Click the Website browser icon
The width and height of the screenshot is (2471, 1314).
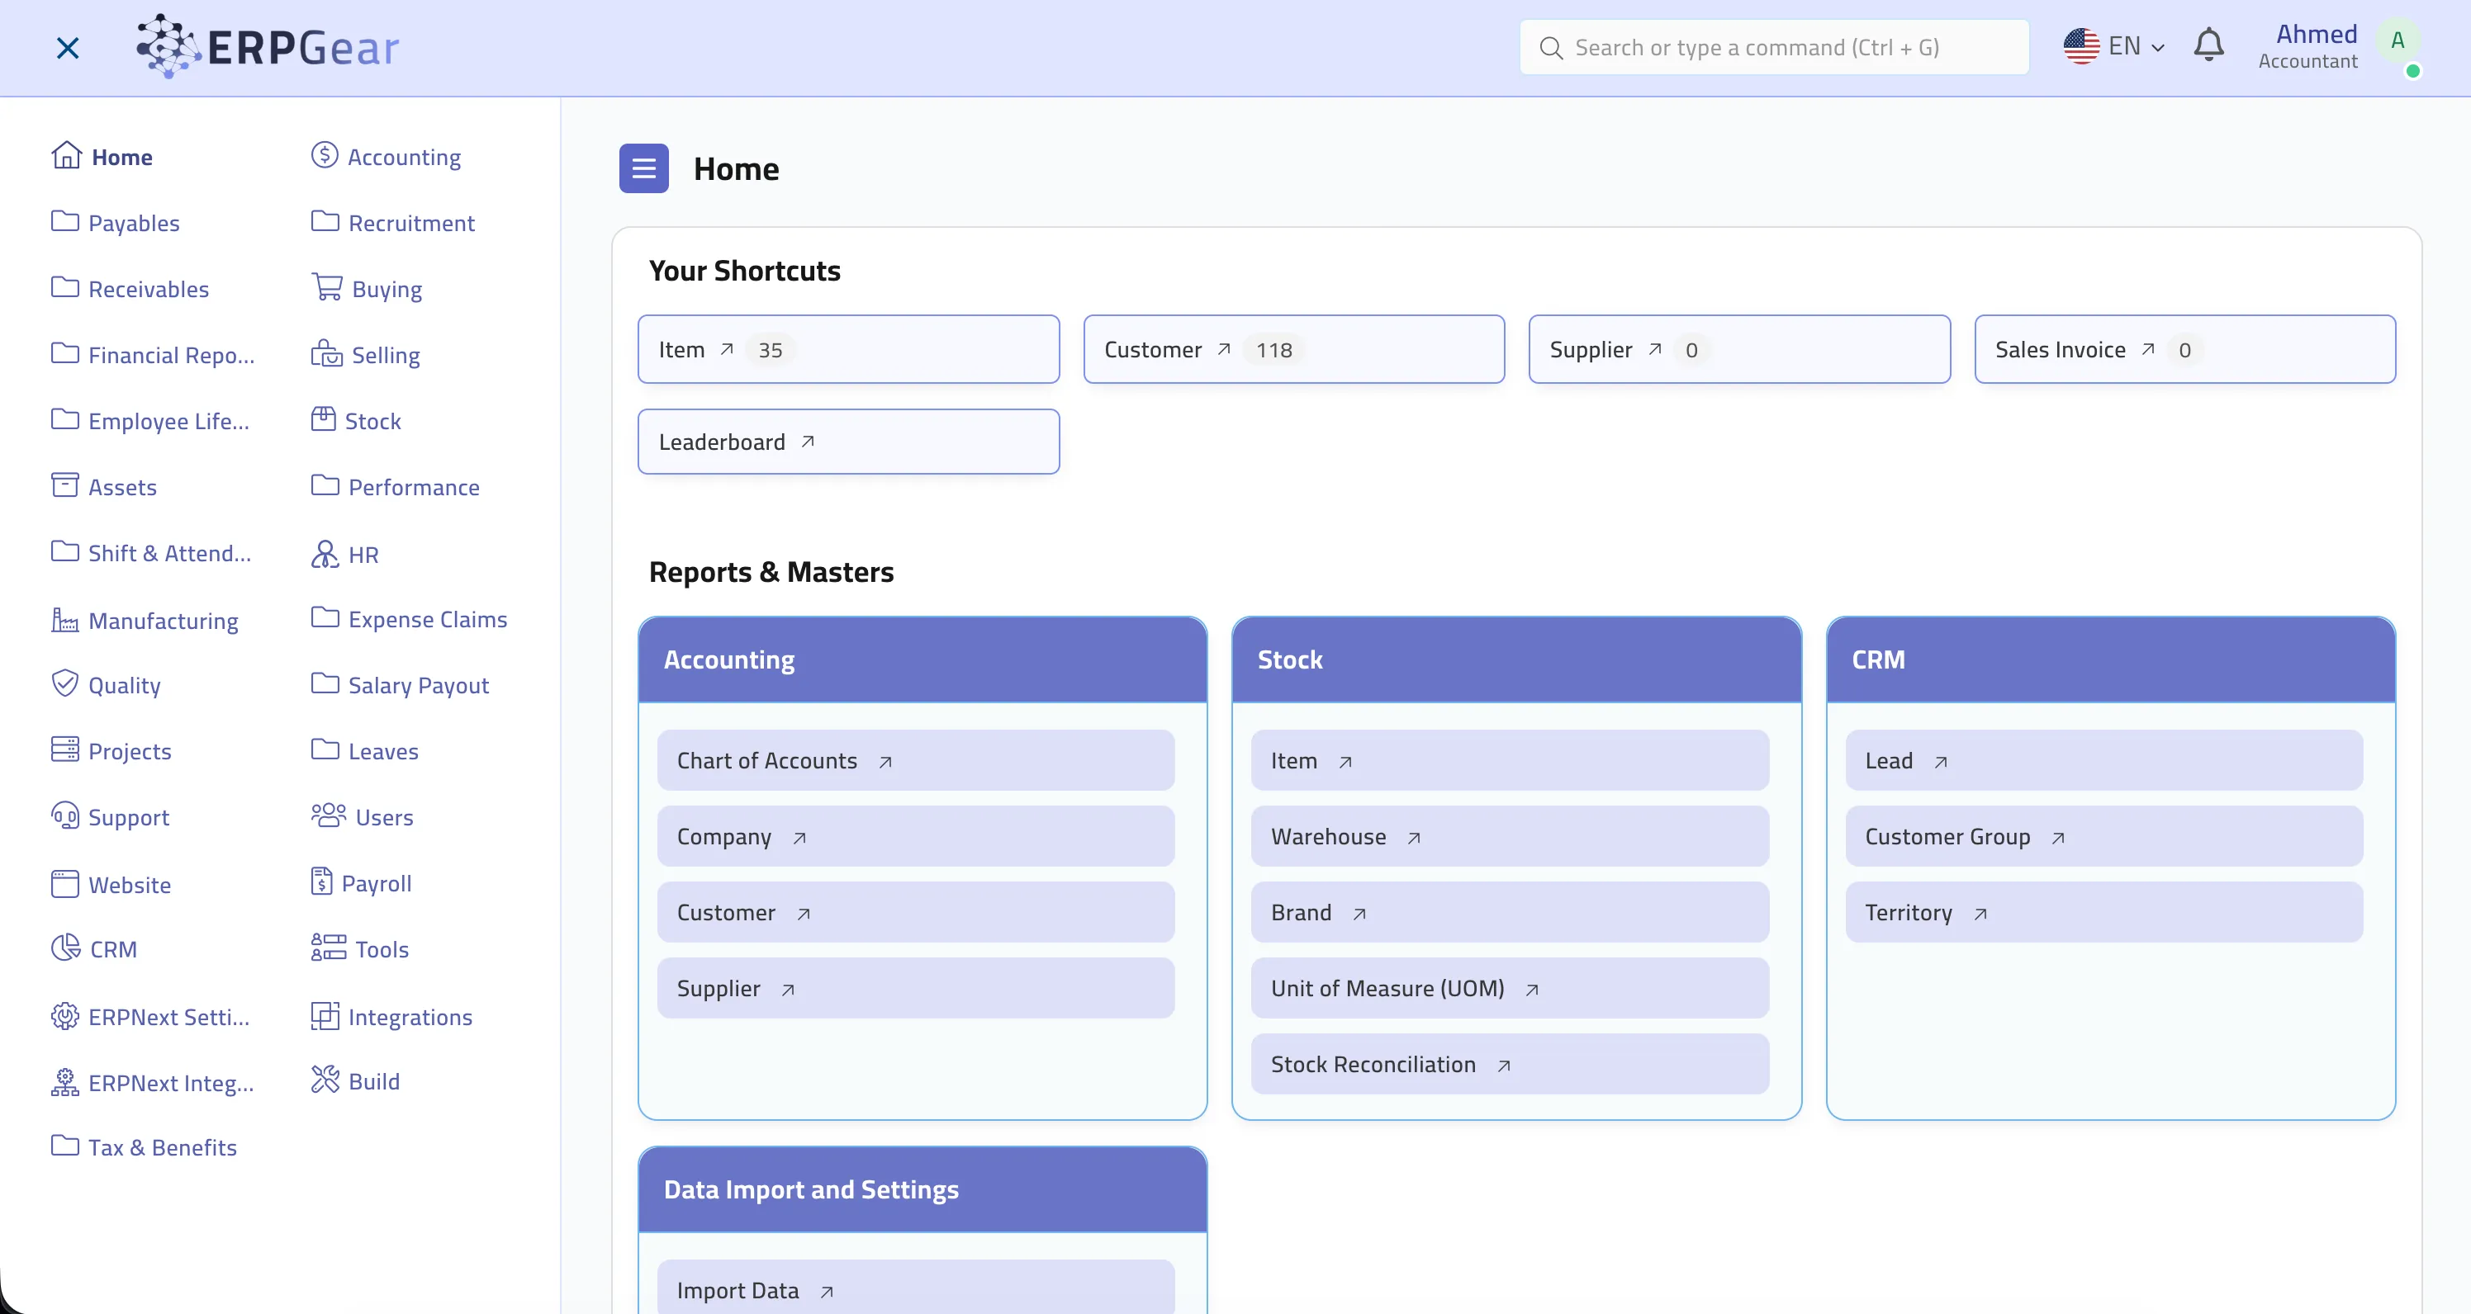(x=65, y=884)
